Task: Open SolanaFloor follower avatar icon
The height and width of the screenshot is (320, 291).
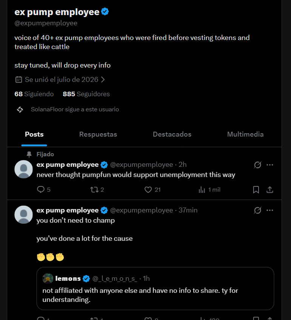Action: tap(20, 109)
